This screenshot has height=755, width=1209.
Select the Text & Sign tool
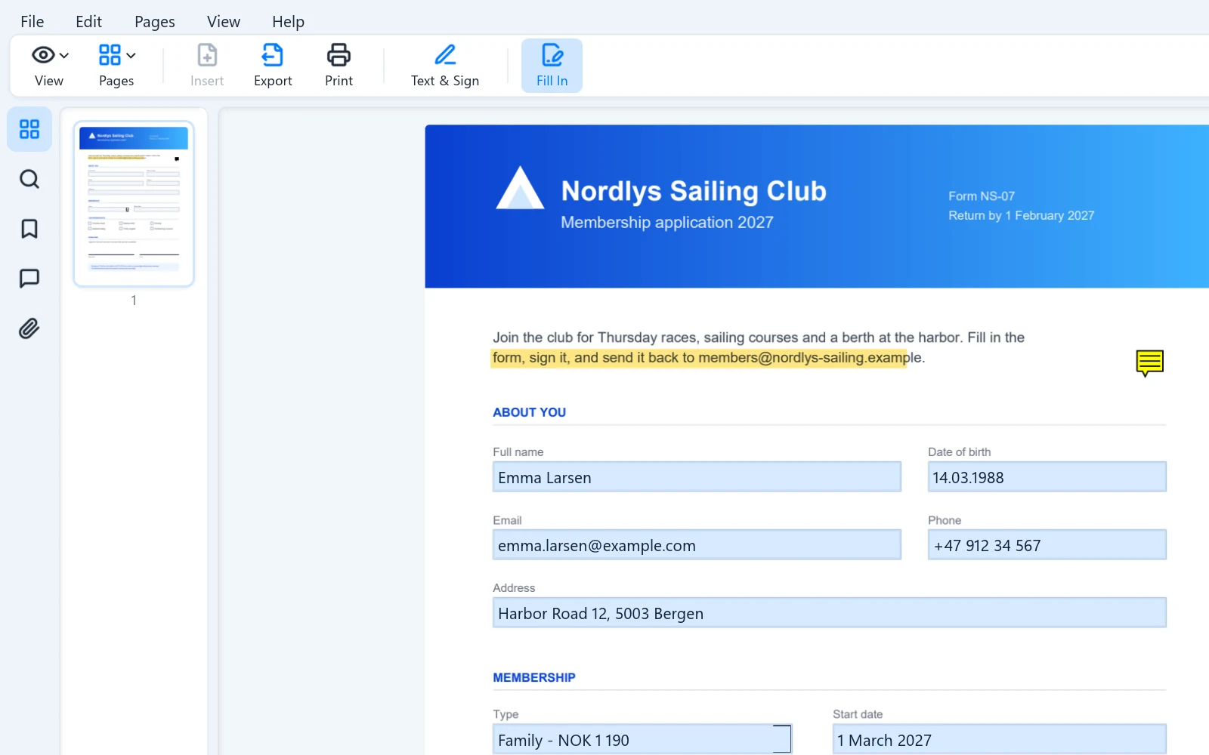(445, 66)
